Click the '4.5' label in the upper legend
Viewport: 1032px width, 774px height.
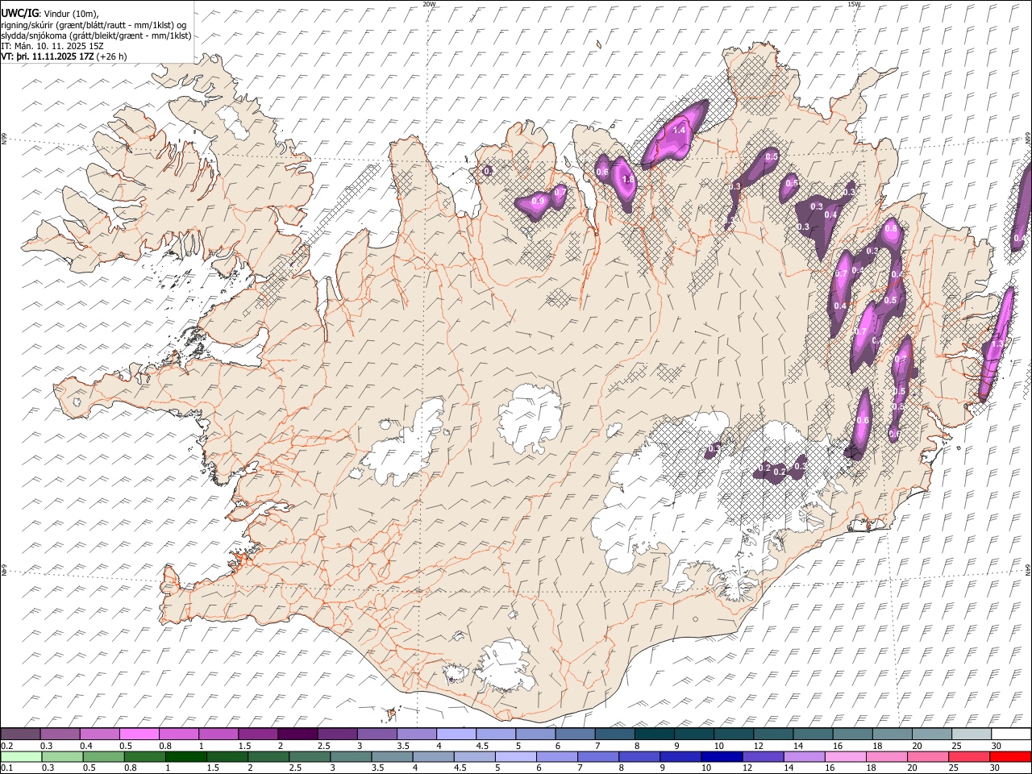[482, 746]
